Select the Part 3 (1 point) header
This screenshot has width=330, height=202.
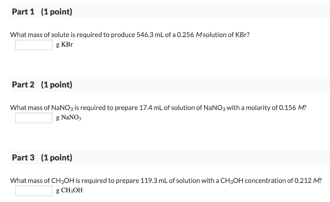41,157
